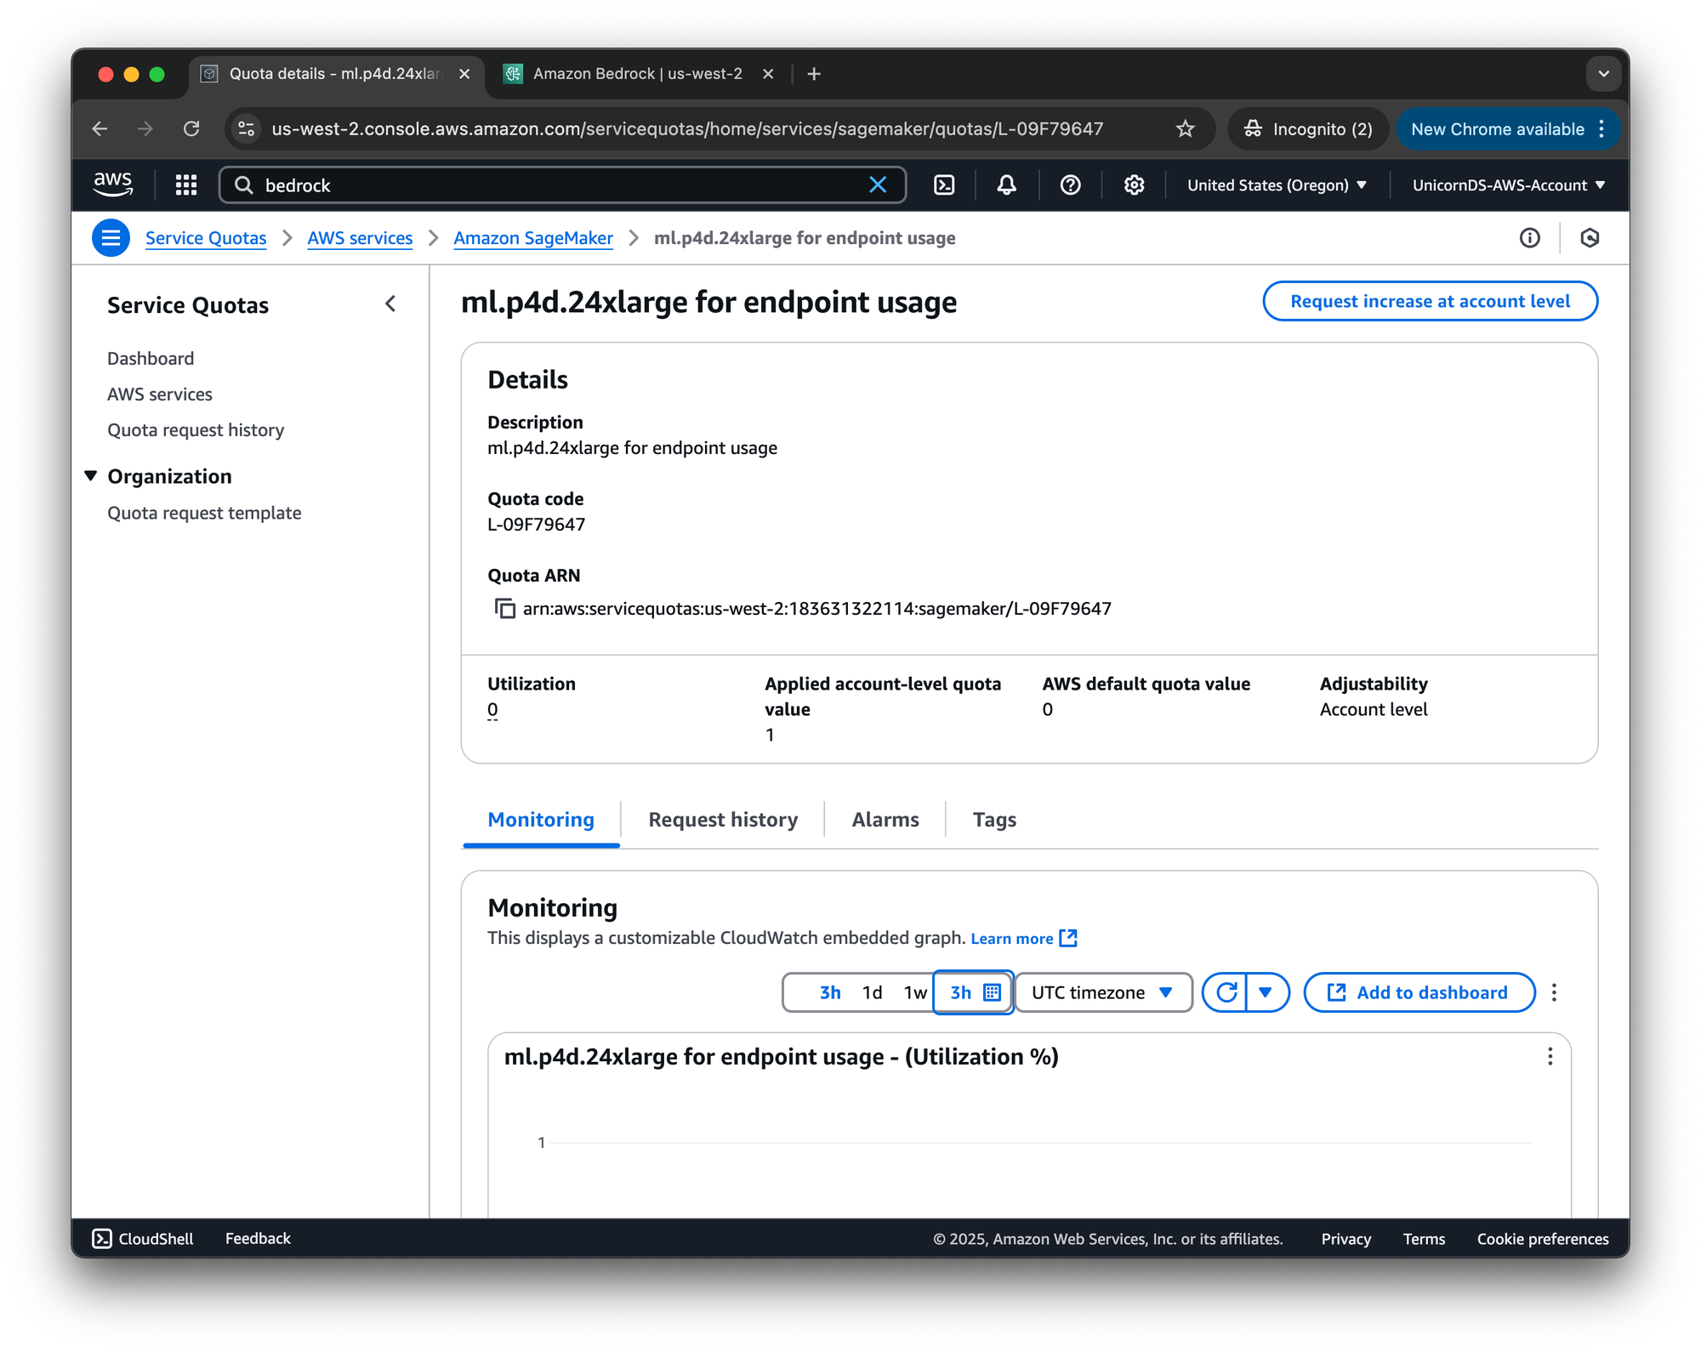The height and width of the screenshot is (1352, 1701).
Task: Click Request increase at account level
Action: (x=1430, y=301)
